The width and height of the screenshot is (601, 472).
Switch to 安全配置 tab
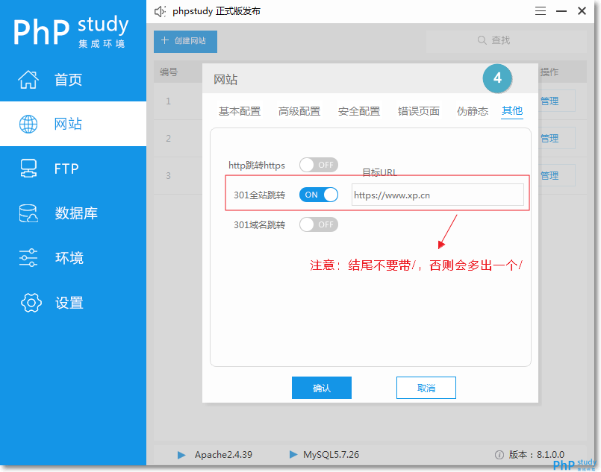(x=359, y=111)
